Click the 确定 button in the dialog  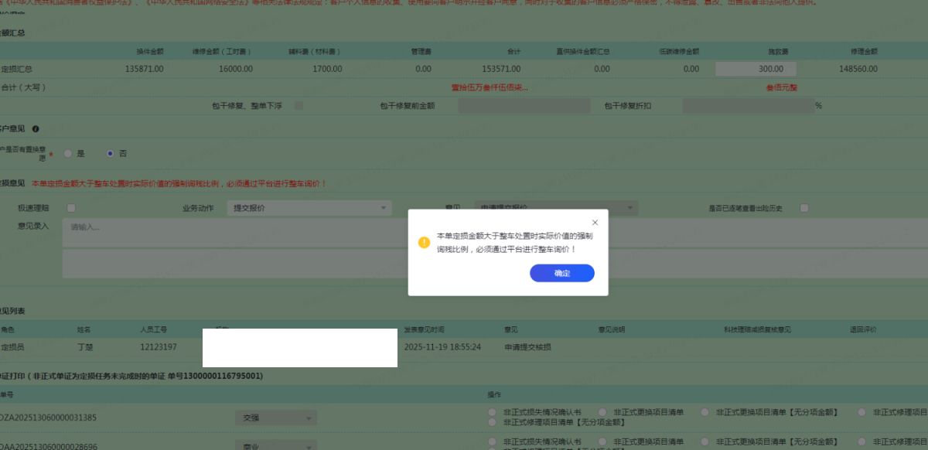coord(561,273)
